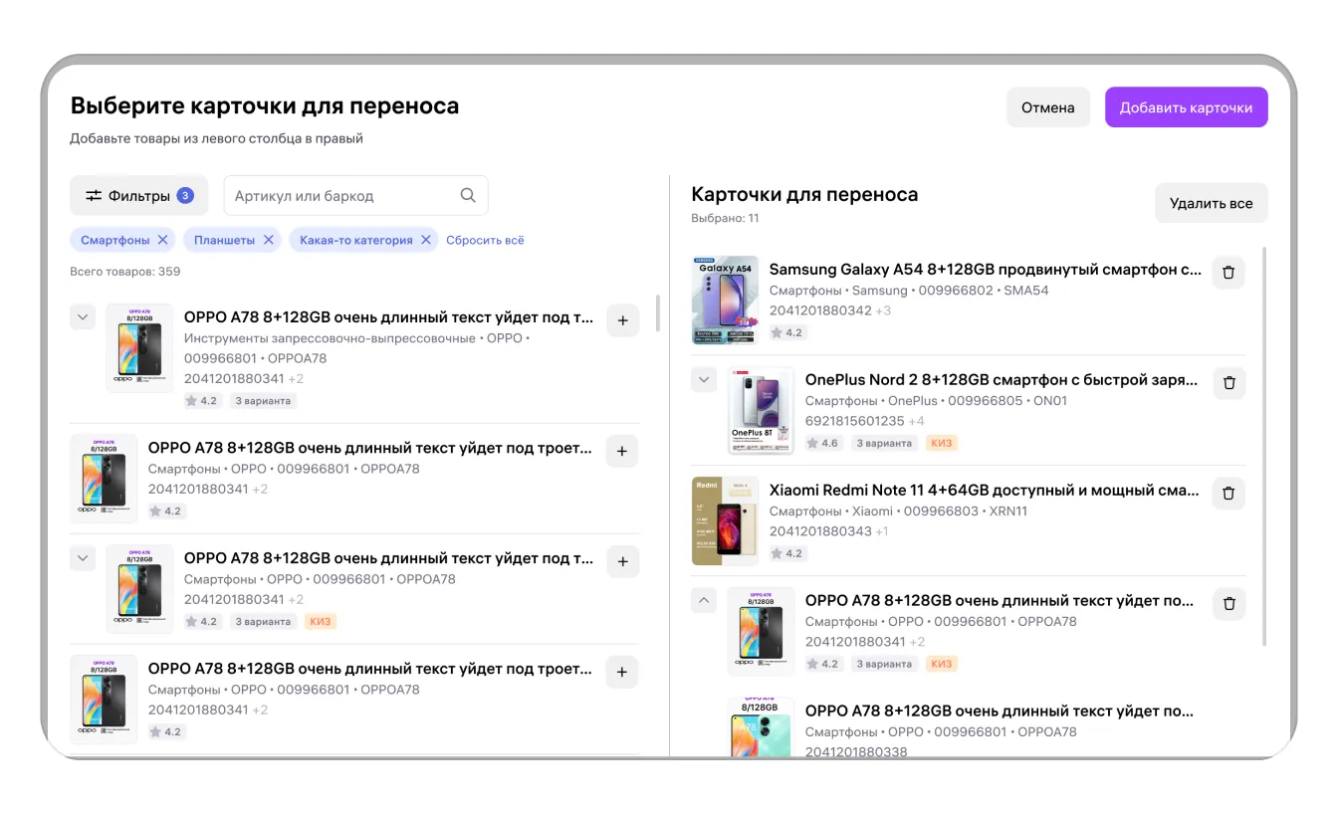This screenshot has width=1338, height=814.
Task: Remove the Какая-то категория filter chip
Action: (426, 240)
